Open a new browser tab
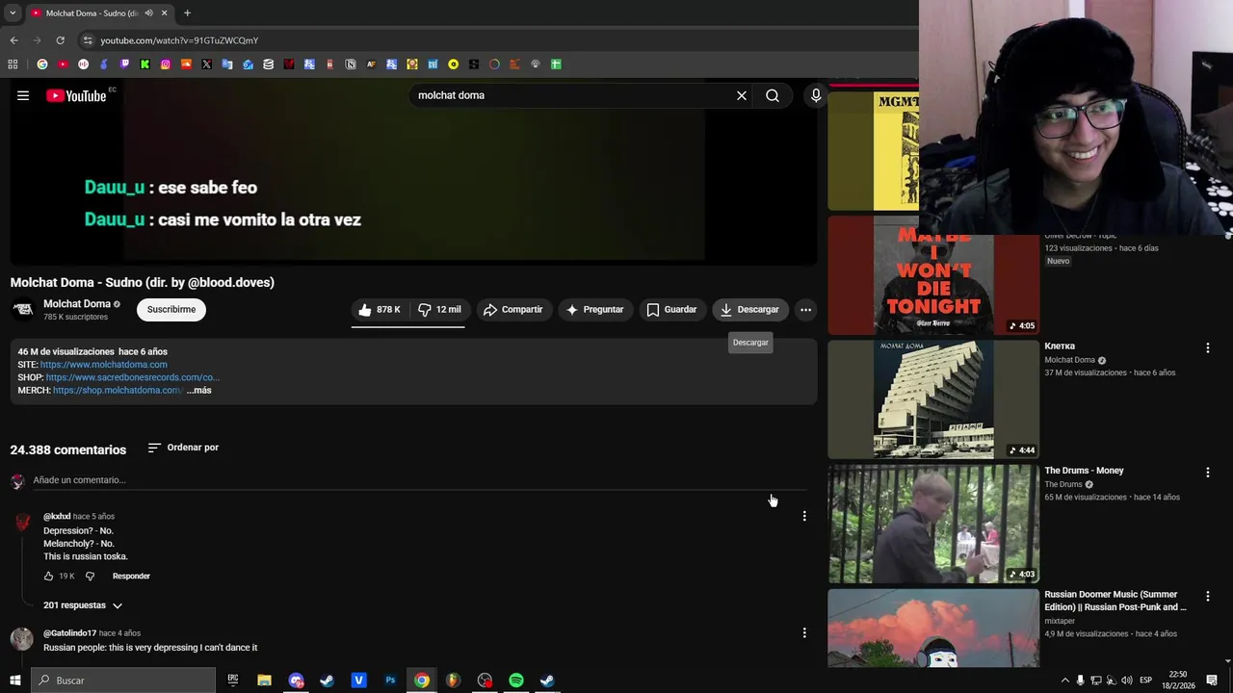The height and width of the screenshot is (693, 1233). (x=187, y=13)
